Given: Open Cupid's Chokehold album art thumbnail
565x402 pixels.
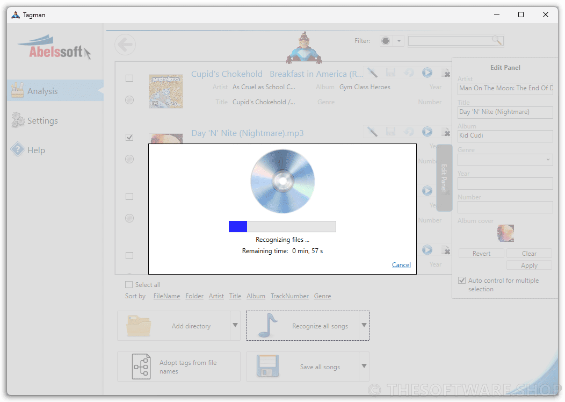Looking at the screenshot, I should click(166, 91).
